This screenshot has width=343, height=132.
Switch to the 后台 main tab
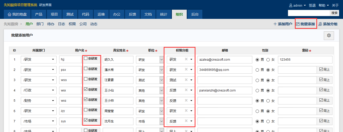coord(195,15)
